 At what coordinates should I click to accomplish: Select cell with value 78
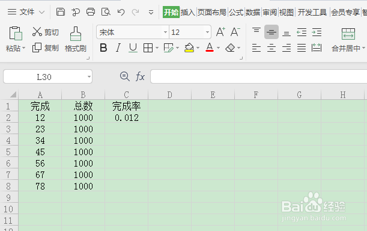point(40,186)
